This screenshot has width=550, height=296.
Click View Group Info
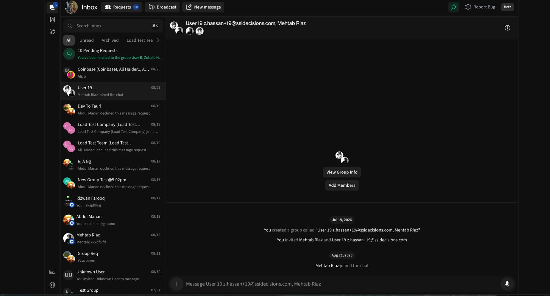click(x=342, y=172)
